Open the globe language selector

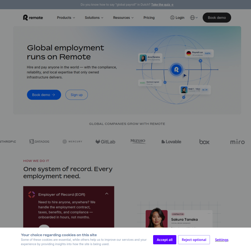click(x=194, y=18)
